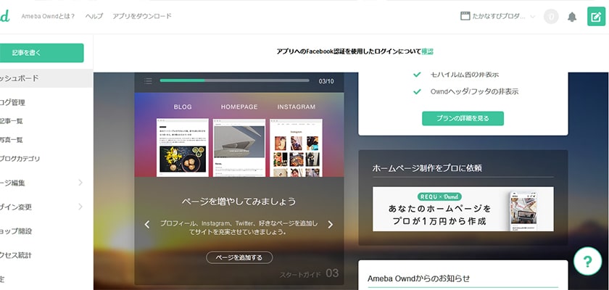
Task: Open ブログカテゴリ in the sidebar
Action: point(20,158)
